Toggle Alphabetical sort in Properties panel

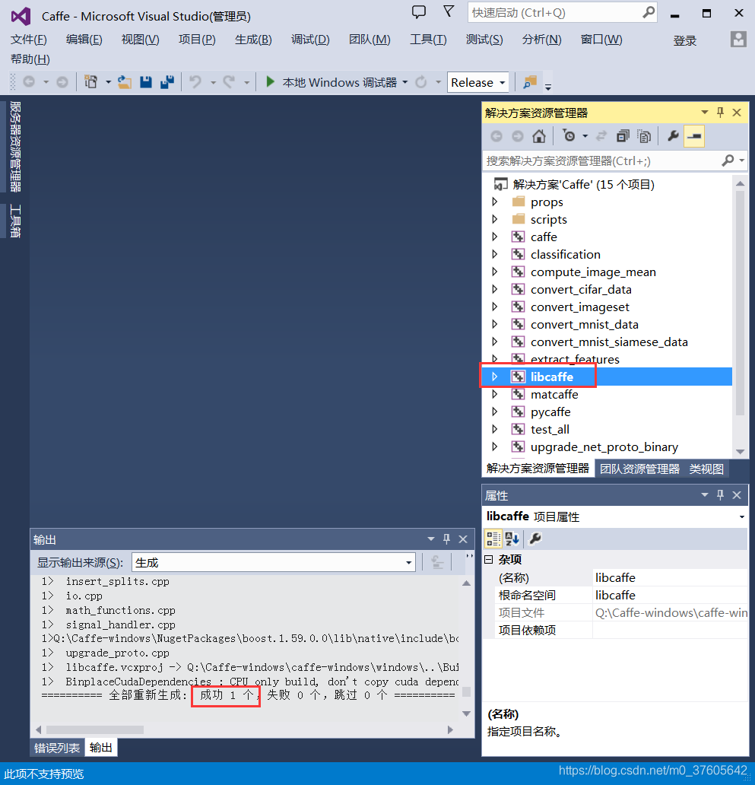(512, 539)
